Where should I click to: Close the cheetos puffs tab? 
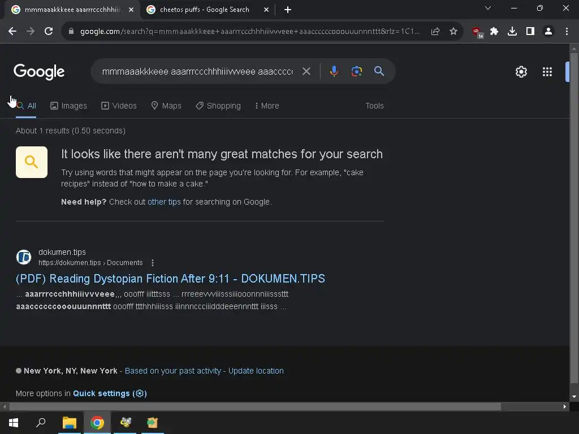pyautogui.click(x=266, y=10)
